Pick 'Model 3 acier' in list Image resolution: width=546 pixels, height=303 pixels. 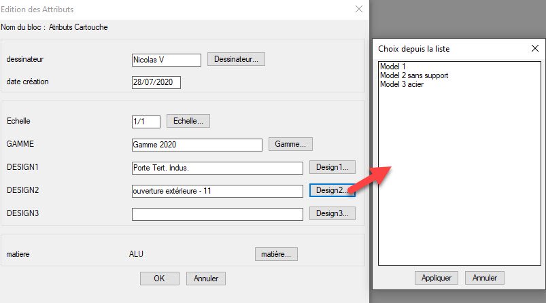click(x=403, y=84)
